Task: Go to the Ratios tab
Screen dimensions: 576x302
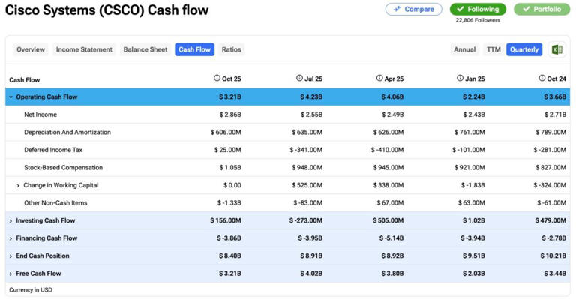Action: click(231, 49)
